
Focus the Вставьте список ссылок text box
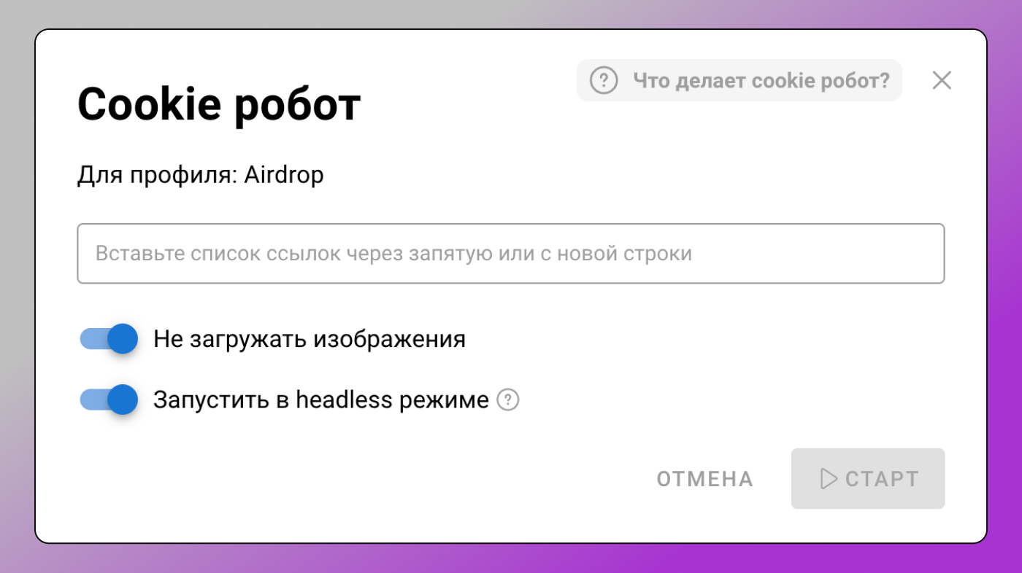(x=511, y=253)
